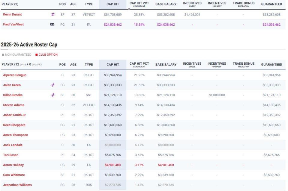Open Aaron Holiday player link
This screenshot has height=191, width=288.
[x=13, y=165]
